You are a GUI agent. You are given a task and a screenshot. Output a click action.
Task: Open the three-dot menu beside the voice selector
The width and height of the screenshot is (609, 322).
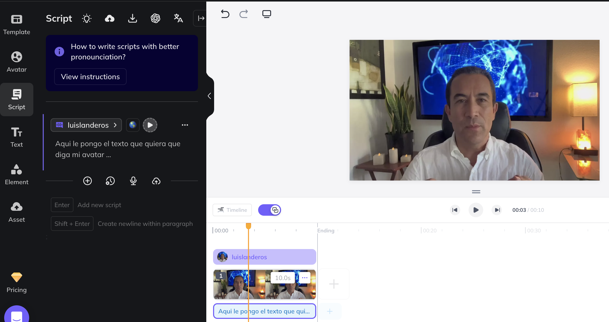coord(185,125)
